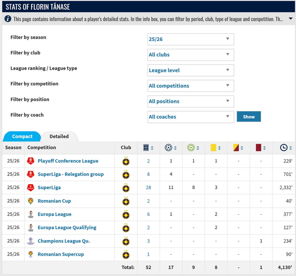Image resolution: width=296 pixels, height=276 pixels.
Task: Click the total minutes 4,130' value
Action: [x=285, y=267]
